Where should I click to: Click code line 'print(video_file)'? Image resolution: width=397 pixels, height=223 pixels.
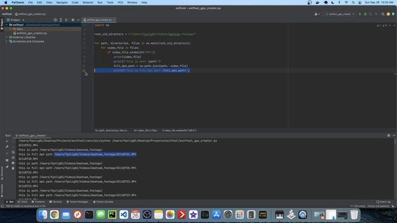pyautogui.click(x=127, y=57)
